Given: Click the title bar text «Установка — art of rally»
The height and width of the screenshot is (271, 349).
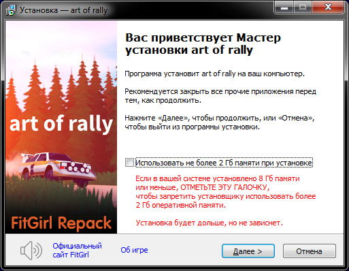Looking at the screenshot, I should click(63, 10).
